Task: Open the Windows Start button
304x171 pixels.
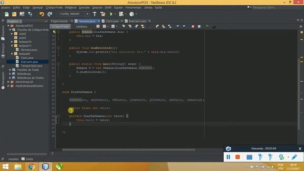Action: click(5, 167)
